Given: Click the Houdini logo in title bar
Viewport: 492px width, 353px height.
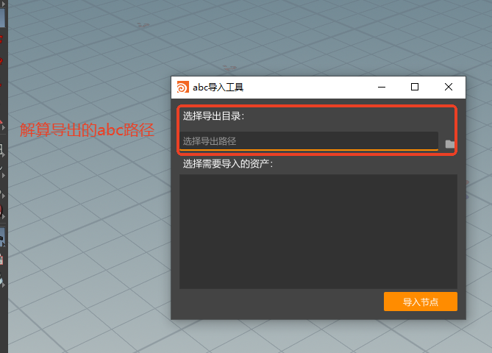Looking at the screenshot, I should point(182,87).
